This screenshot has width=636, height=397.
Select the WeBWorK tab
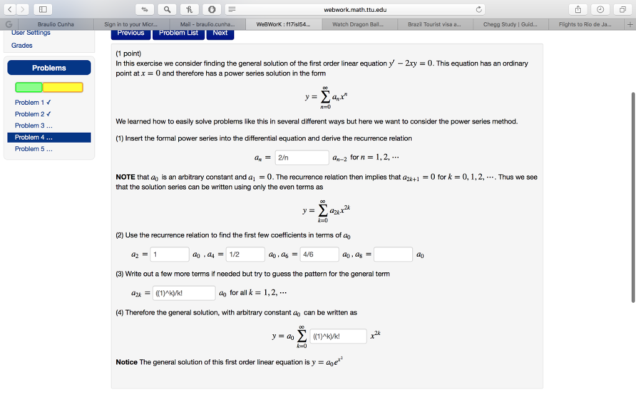pos(283,24)
